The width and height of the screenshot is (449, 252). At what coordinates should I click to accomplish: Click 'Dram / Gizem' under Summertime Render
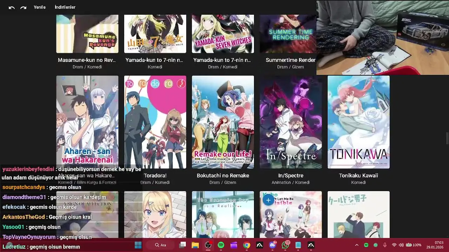click(290, 67)
